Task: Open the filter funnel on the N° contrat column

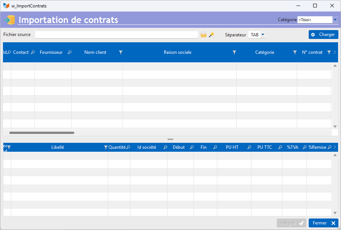Action: tap(329, 52)
